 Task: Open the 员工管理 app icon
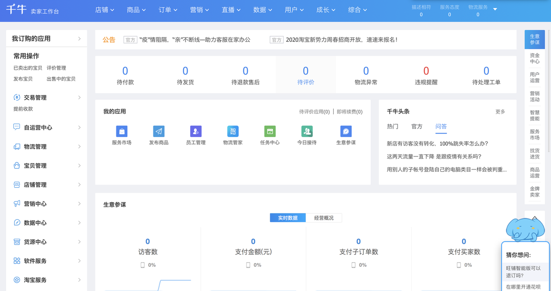[x=195, y=131]
